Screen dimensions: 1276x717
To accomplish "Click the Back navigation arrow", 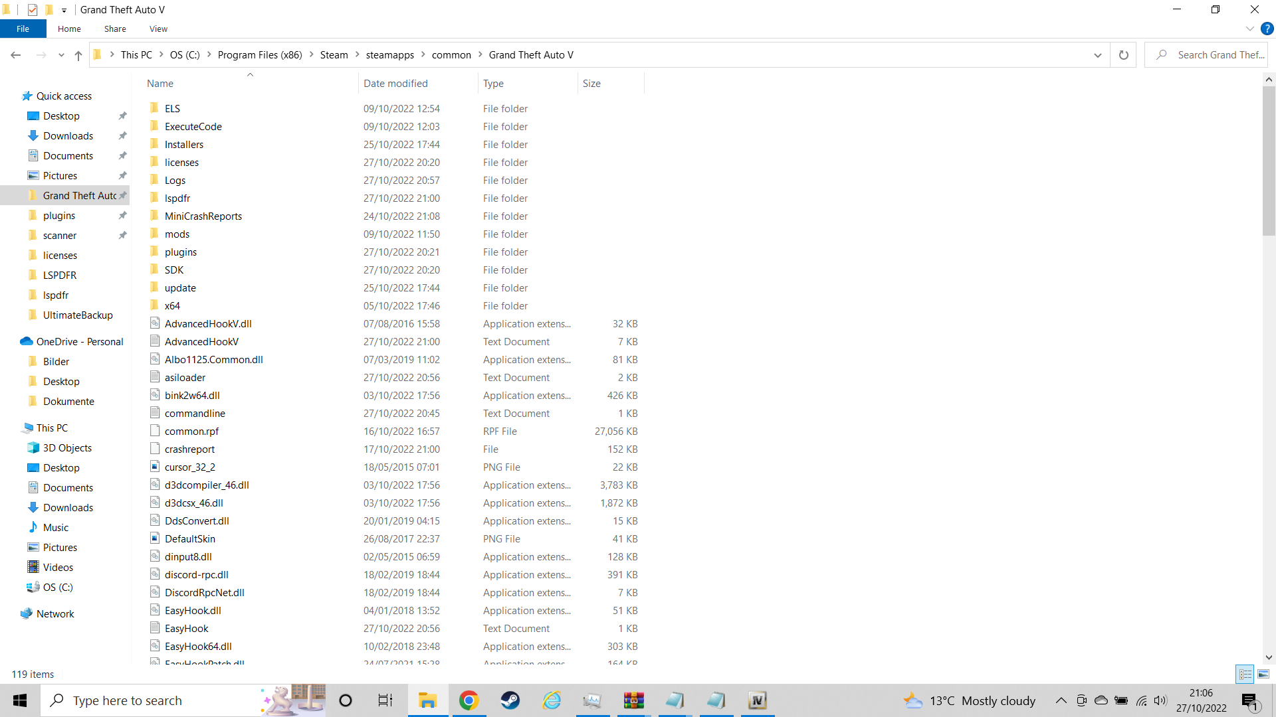I will (x=16, y=55).
